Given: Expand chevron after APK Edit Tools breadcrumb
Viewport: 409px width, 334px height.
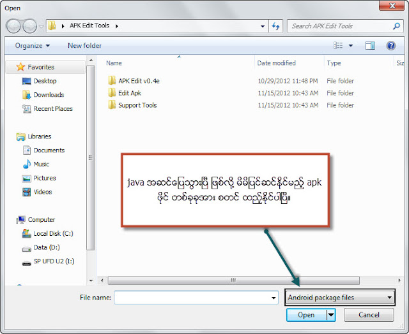Looking at the screenshot, I should pos(117,26).
